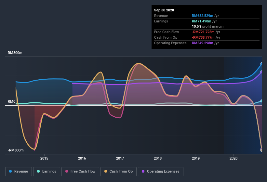
Task: Toggle Free Cash Flow legend item
Action: coord(80,171)
